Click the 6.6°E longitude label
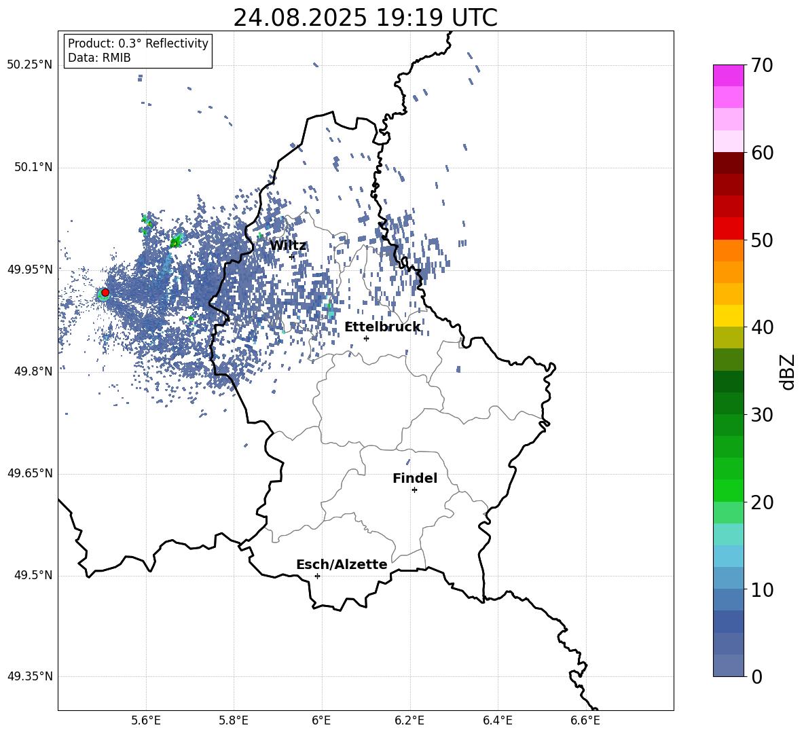804x734 pixels. click(x=585, y=721)
